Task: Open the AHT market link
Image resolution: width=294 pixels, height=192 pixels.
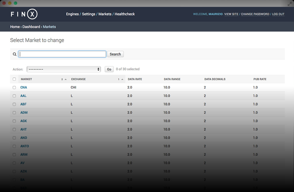Action: click(x=24, y=130)
